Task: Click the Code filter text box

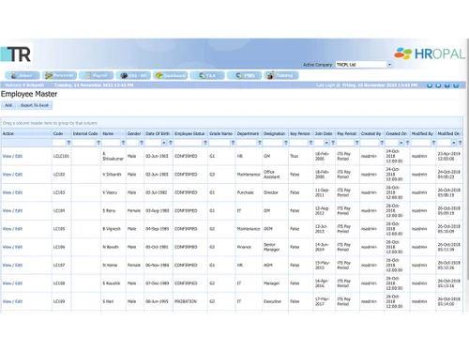Action: [x=59, y=143]
